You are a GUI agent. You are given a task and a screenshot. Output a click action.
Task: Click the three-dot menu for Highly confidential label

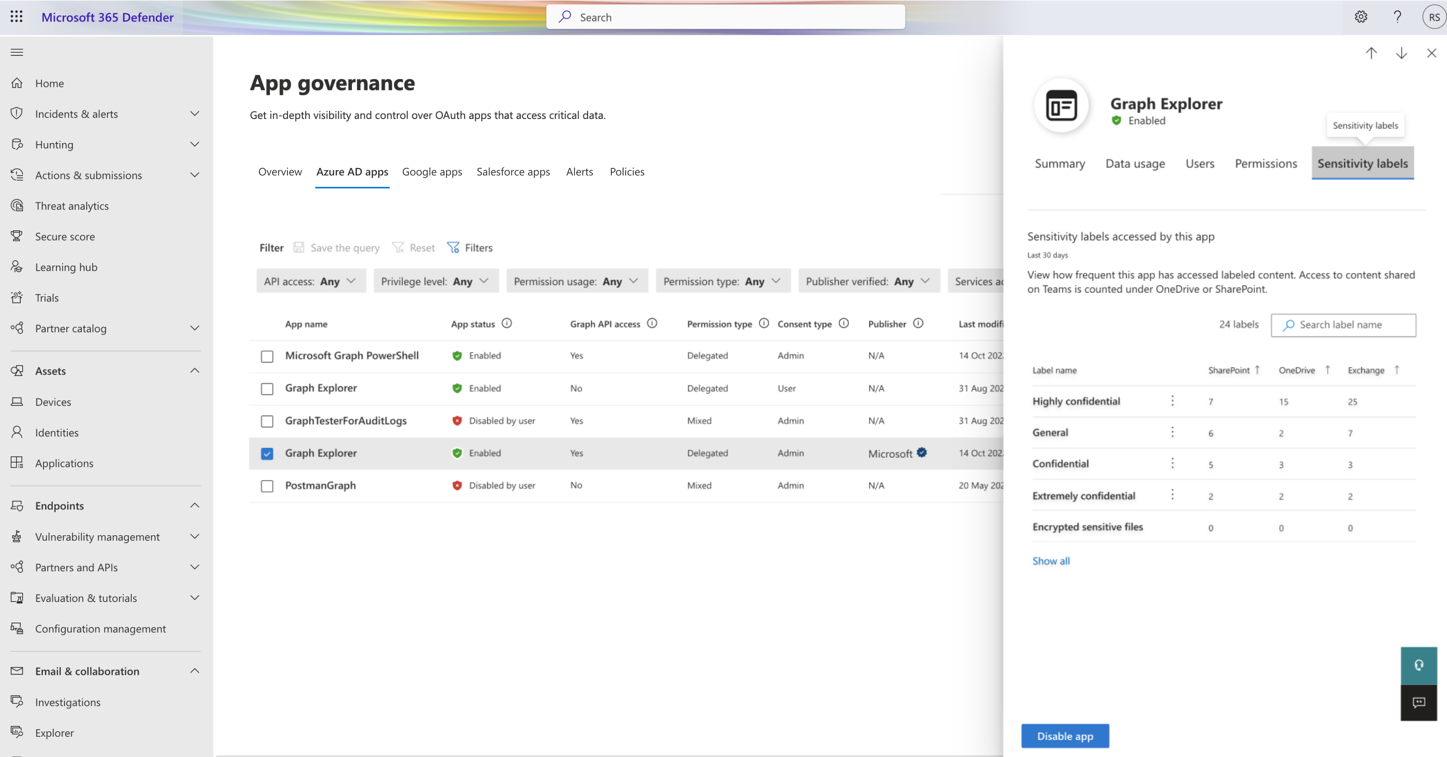pos(1172,401)
